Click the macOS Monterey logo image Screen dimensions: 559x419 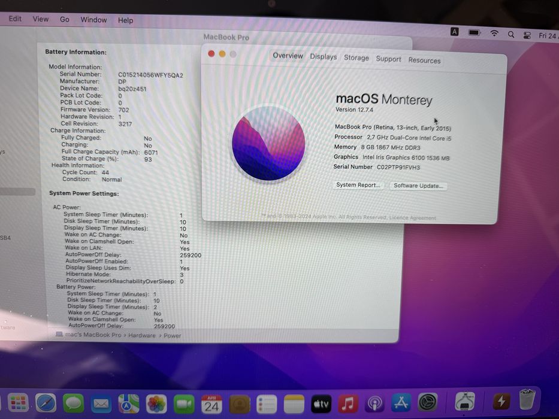(268, 144)
